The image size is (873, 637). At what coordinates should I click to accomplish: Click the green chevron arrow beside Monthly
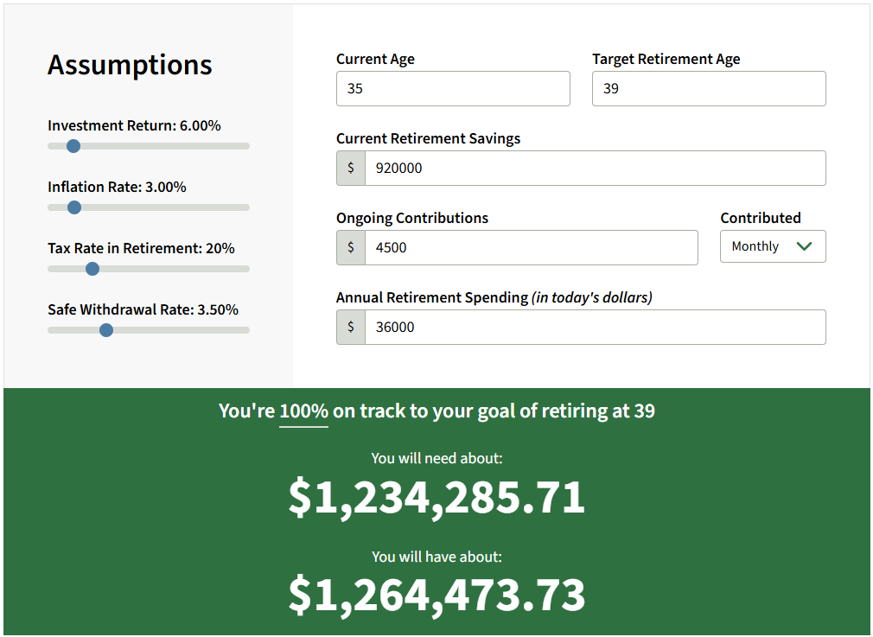804,246
